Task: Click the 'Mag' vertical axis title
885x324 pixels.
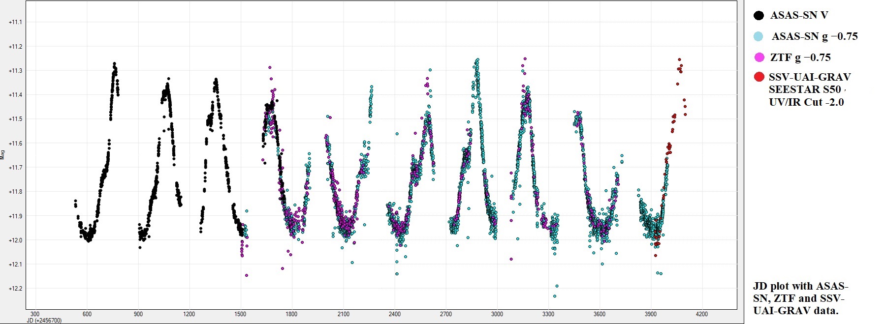Action: click(2, 155)
